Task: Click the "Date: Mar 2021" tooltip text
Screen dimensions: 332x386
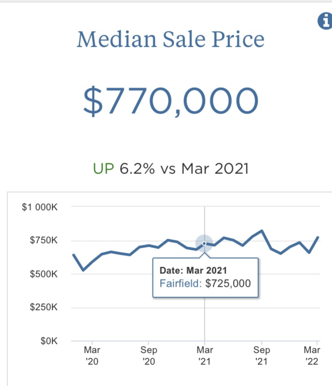Action: pyautogui.click(x=193, y=270)
